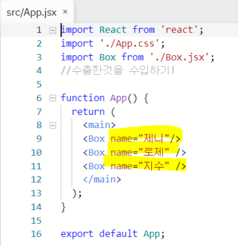Click line number 1 in the gutter
Viewport: 238px width, 247px height.
(39, 30)
